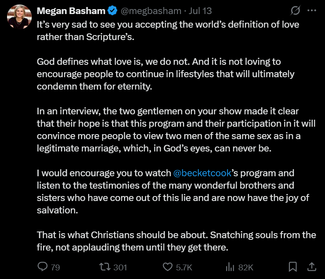
Task: Click the repost arrows icon
Action: coord(104,267)
